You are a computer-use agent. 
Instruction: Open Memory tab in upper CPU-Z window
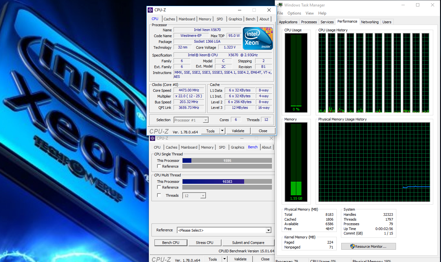205,19
